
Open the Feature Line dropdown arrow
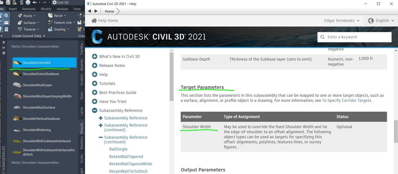[75, 23]
